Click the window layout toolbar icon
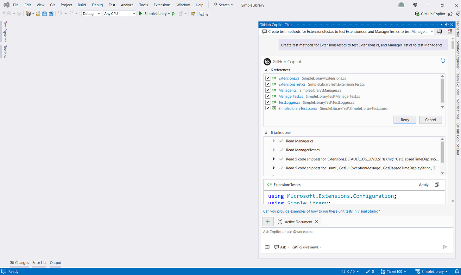461x275 pixels. [x=202, y=14]
